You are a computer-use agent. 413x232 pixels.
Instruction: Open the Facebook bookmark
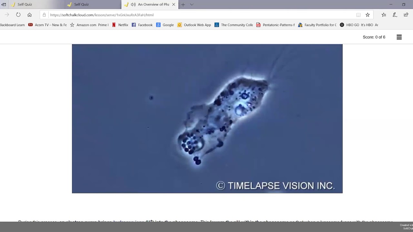pyautogui.click(x=142, y=25)
